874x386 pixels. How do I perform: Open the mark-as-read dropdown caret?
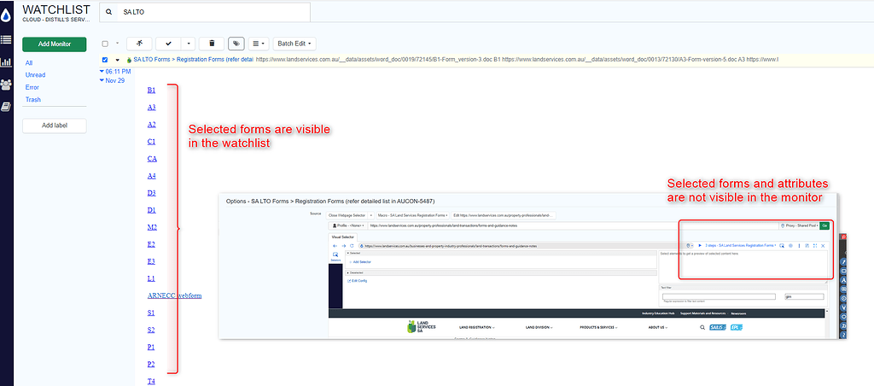189,44
